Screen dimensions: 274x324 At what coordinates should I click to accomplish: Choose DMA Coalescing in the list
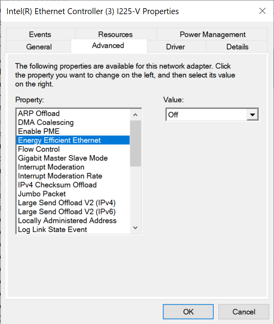[46, 122]
